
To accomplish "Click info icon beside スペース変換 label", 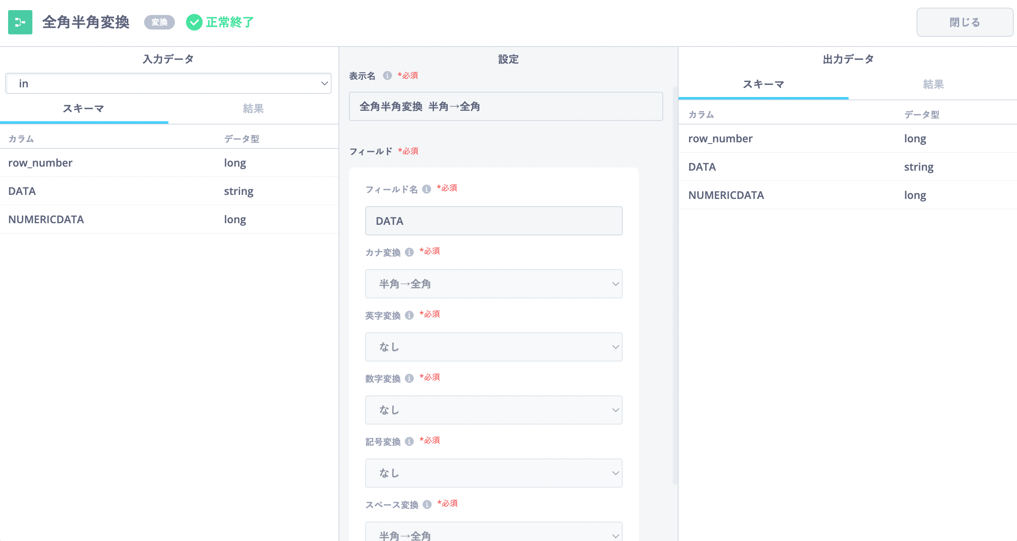I will pyautogui.click(x=427, y=505).
